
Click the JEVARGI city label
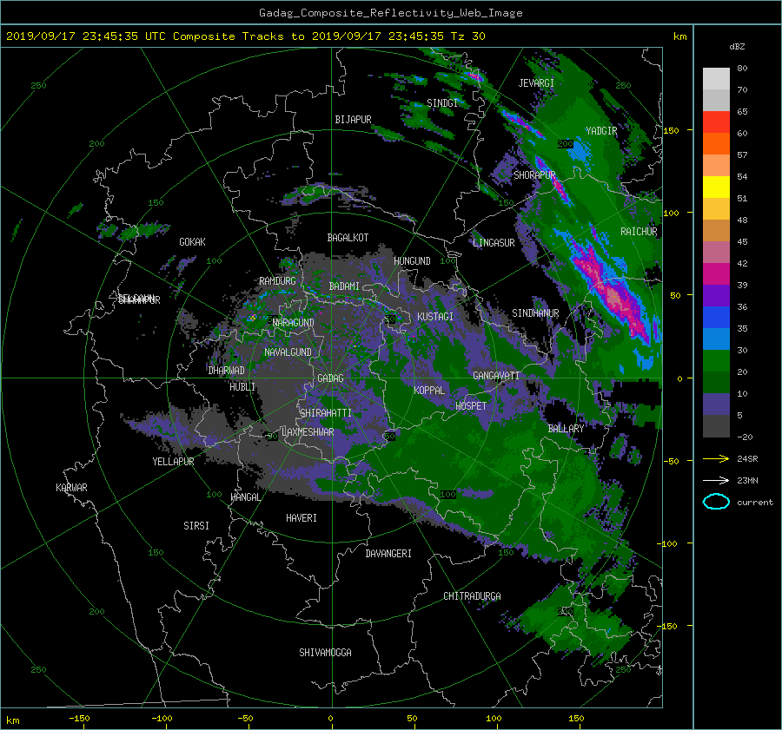536,83
